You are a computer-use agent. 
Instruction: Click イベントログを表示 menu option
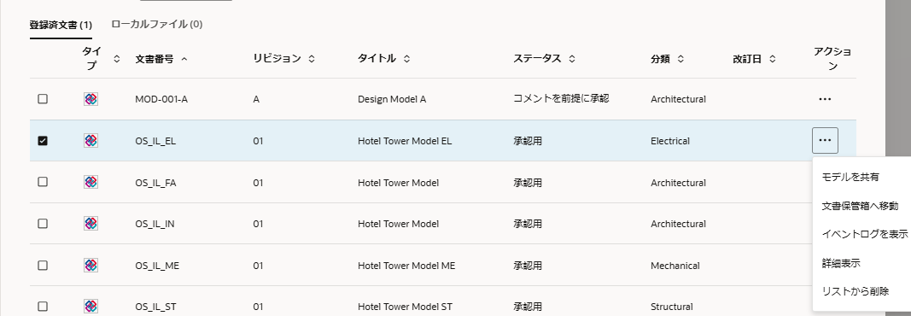865,234
